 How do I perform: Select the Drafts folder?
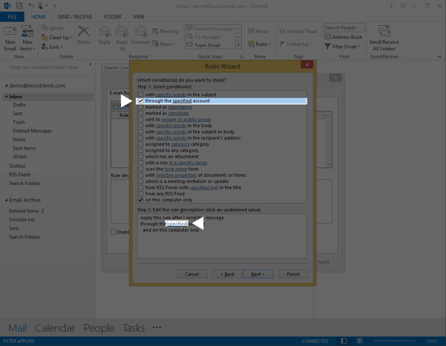click(19, 105)
